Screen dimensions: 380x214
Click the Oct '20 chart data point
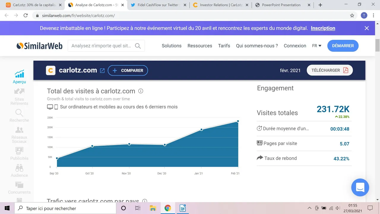92,146
